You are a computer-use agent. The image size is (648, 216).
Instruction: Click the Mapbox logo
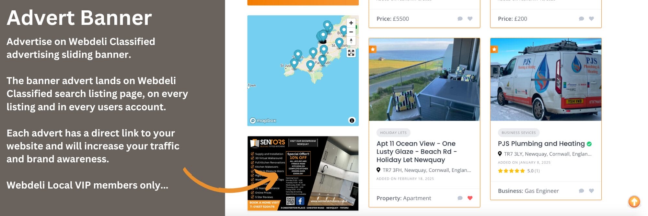coord(263,121)
